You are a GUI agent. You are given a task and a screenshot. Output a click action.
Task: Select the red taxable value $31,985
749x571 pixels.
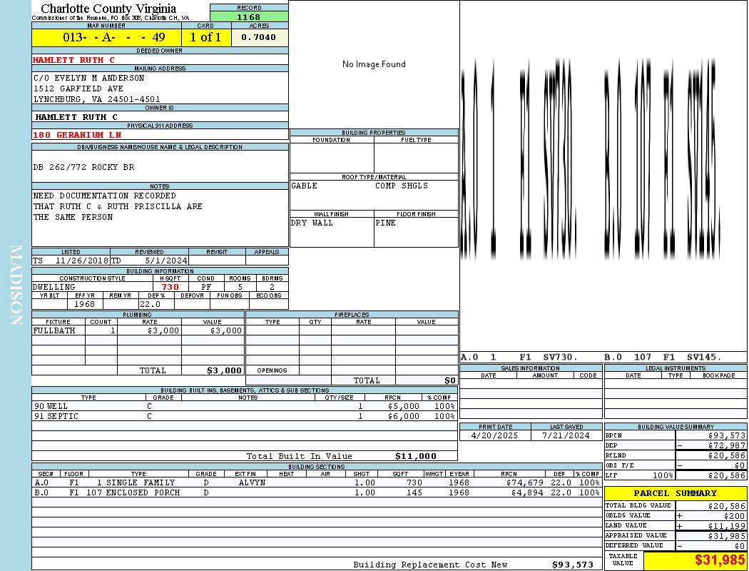(720, 560)
